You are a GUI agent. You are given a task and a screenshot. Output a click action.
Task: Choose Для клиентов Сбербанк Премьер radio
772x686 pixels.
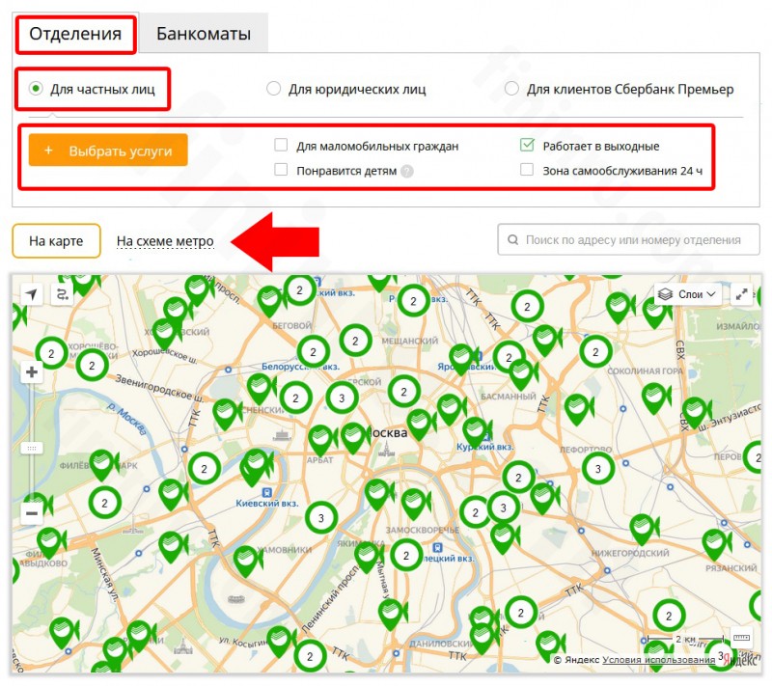tap(511, 89)
